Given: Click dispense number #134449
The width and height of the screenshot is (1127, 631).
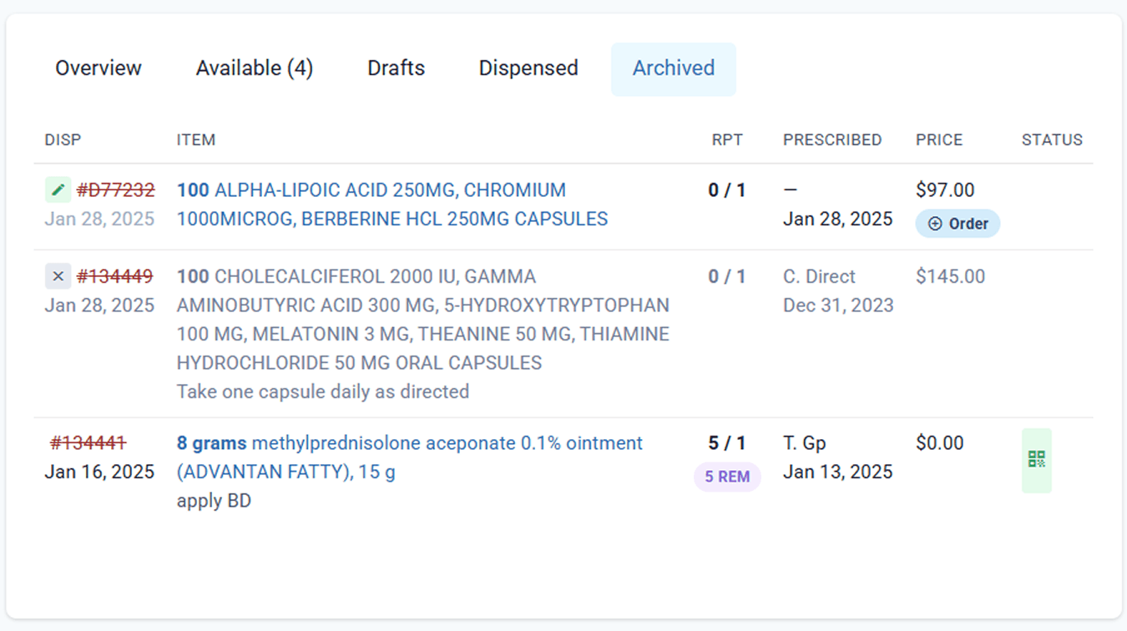Looking at the screenshot, I should click(x=115, y=276).
